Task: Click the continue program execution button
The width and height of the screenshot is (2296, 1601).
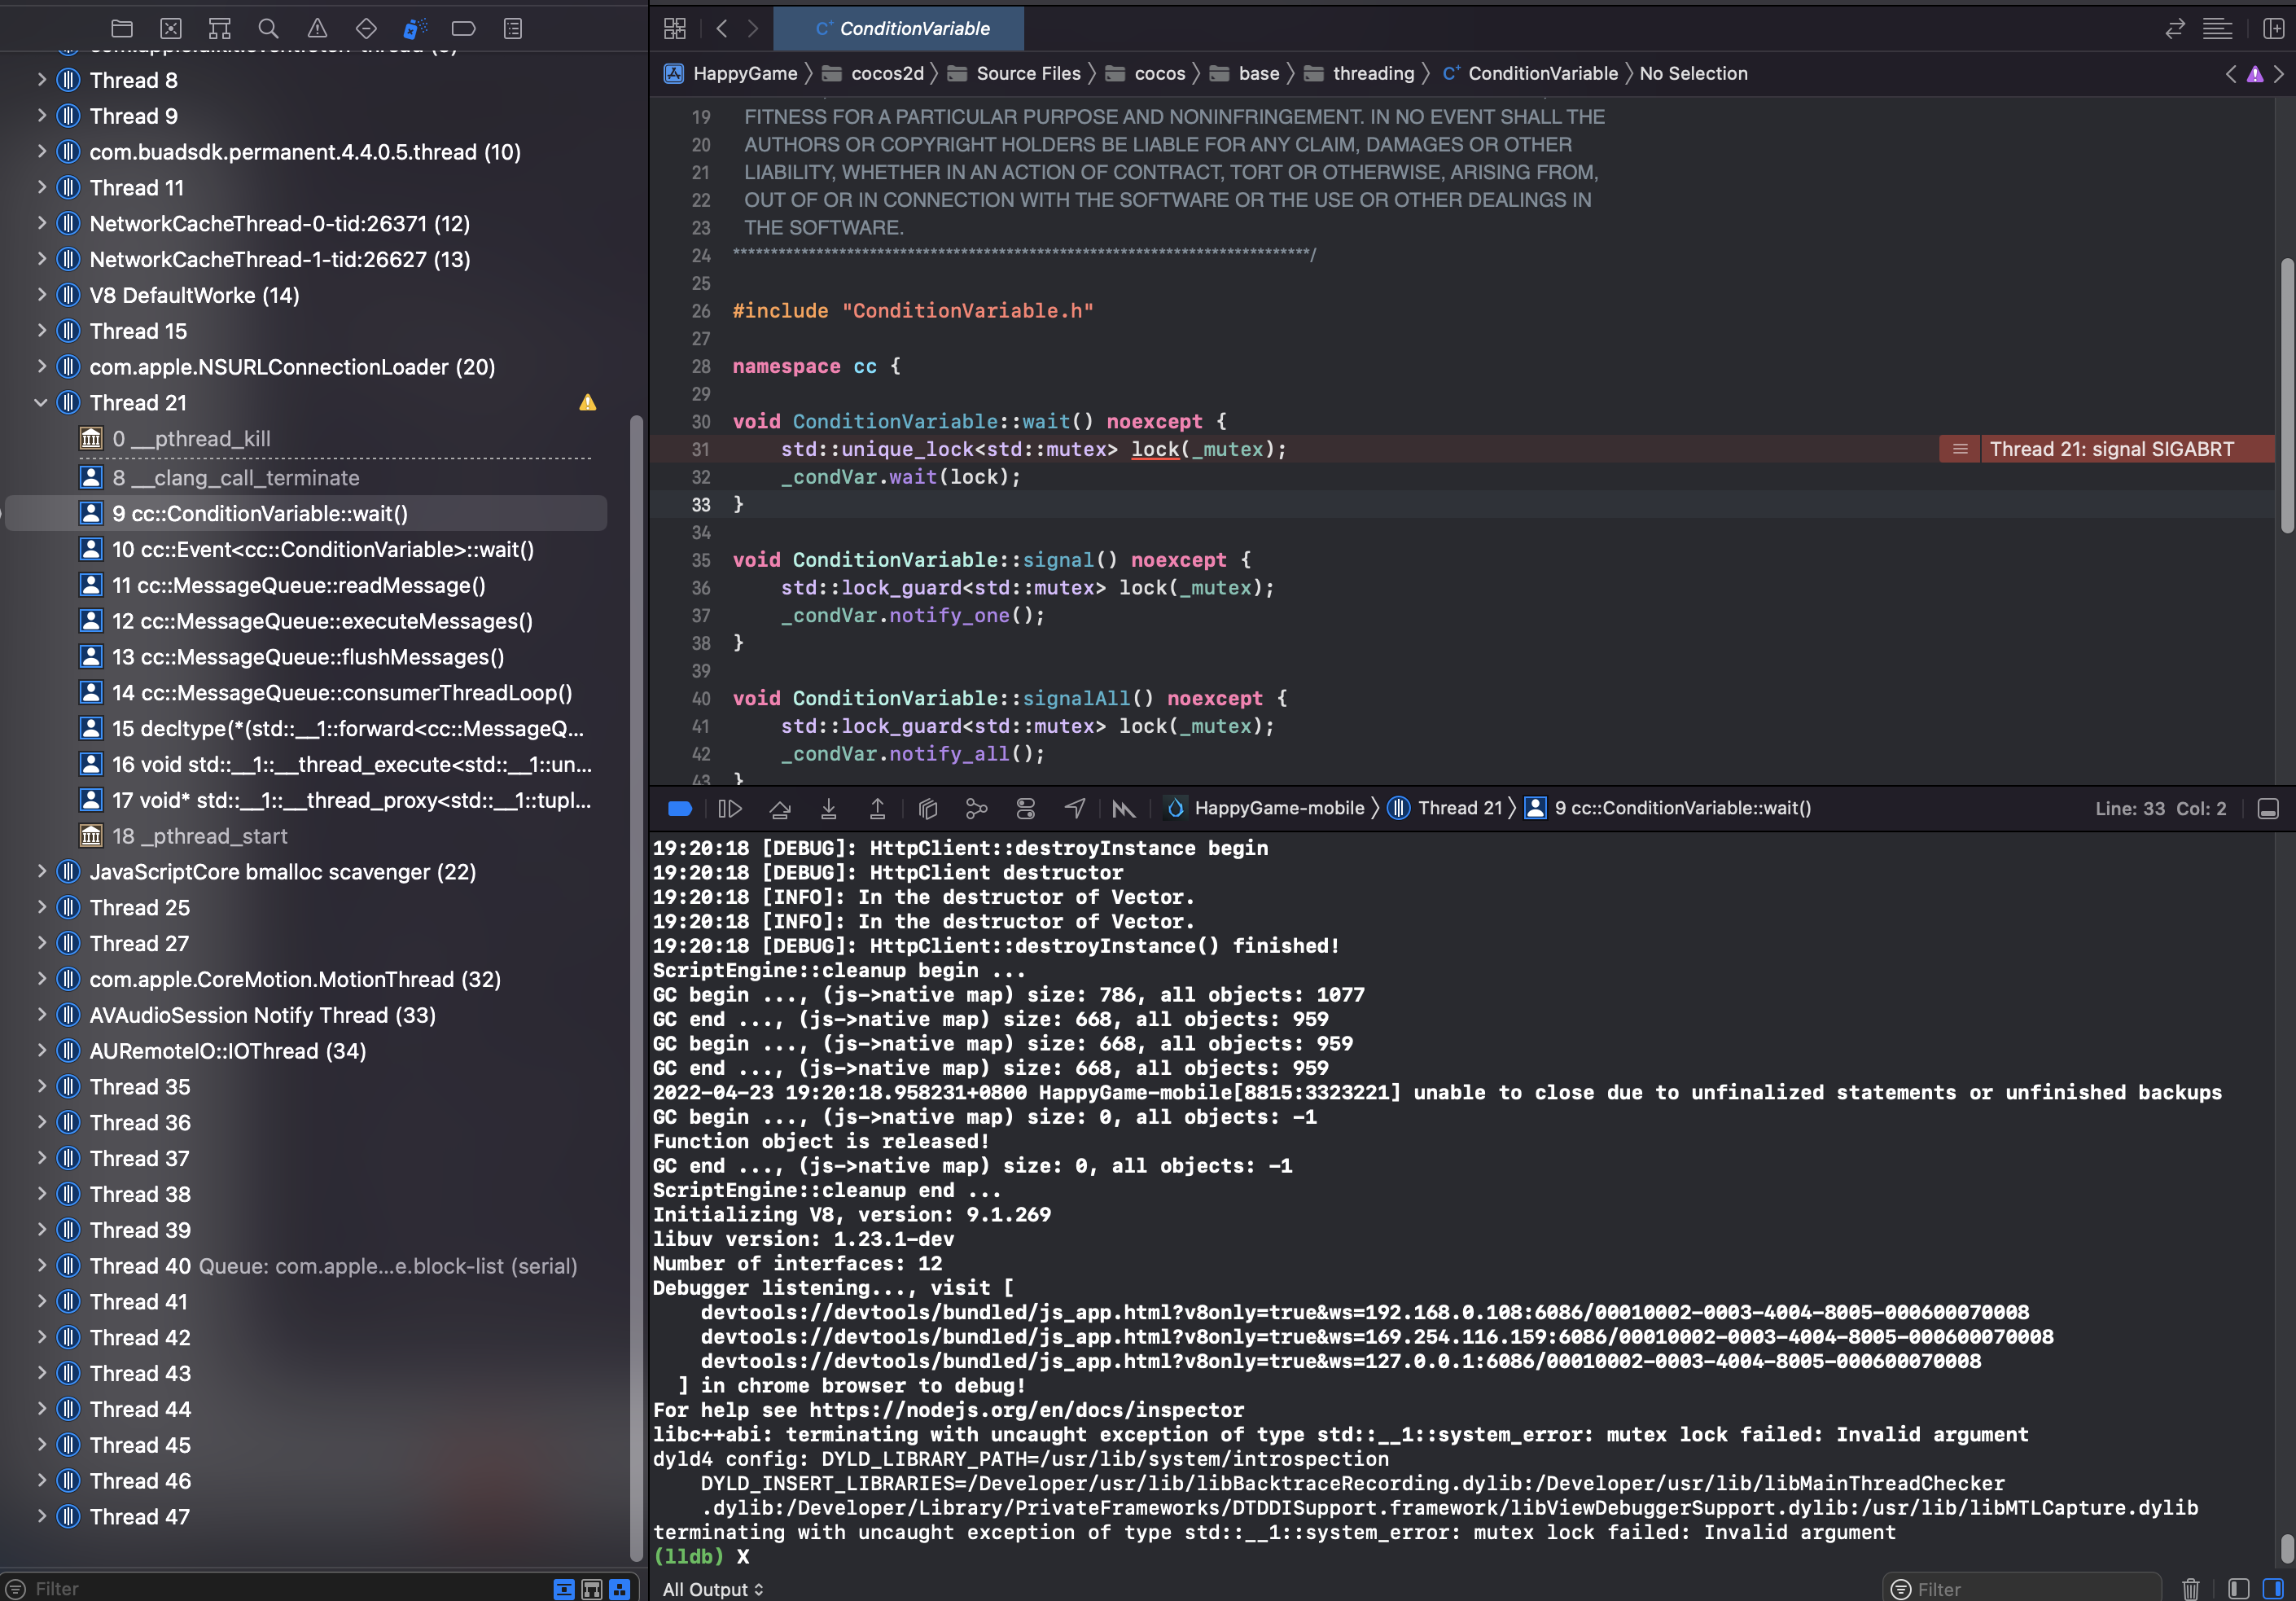Action: (x=730, y=808)
